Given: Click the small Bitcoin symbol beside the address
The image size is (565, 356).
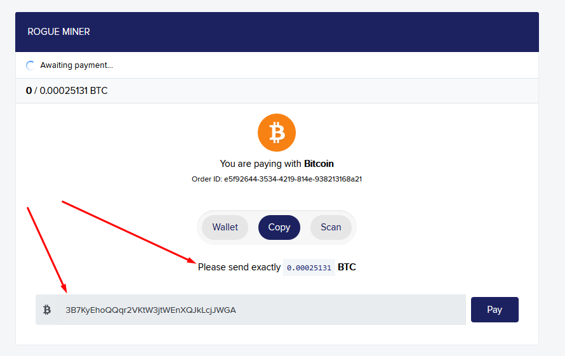Looking at the screenshot, I should [47, 310].
